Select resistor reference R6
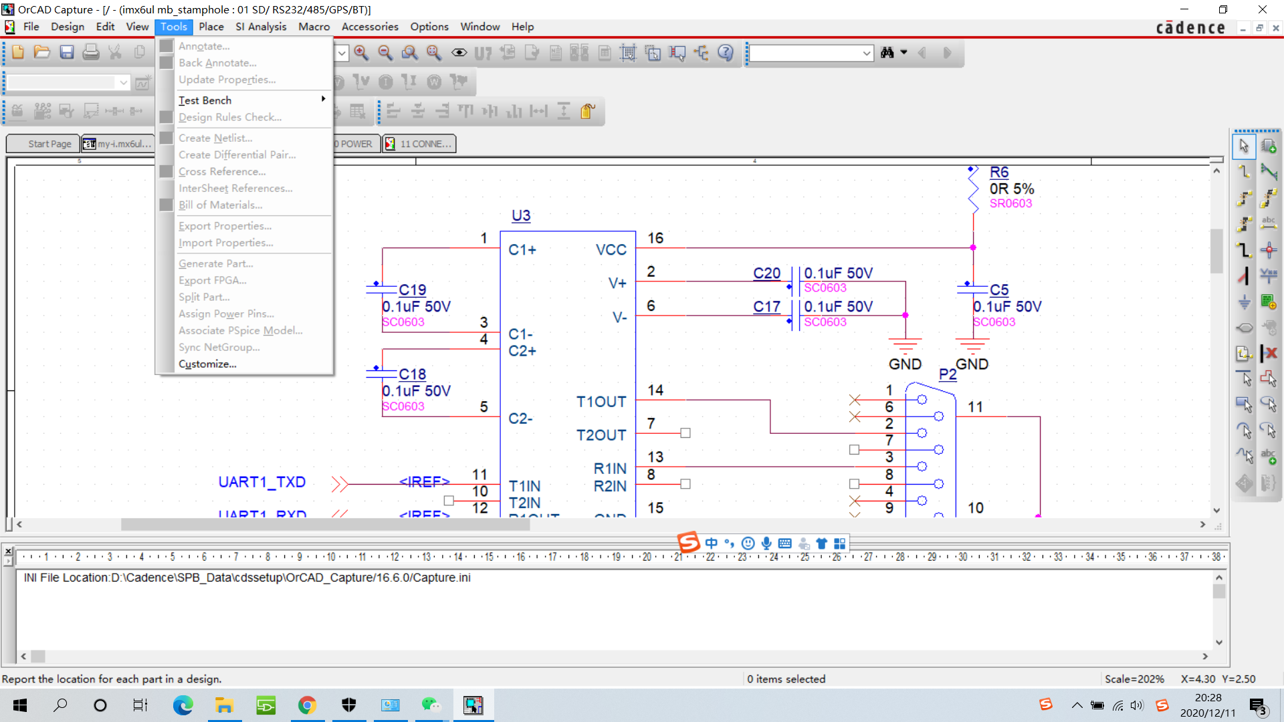The width and height of the screenshot is (1284, 722). coord(999,172)
